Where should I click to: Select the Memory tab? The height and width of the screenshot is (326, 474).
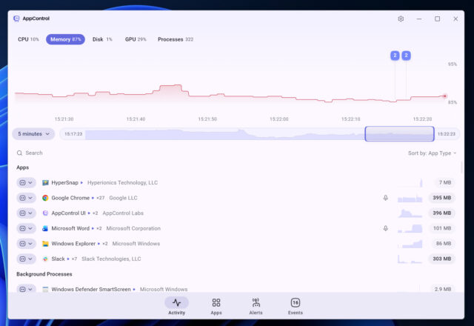pos(66,39)
